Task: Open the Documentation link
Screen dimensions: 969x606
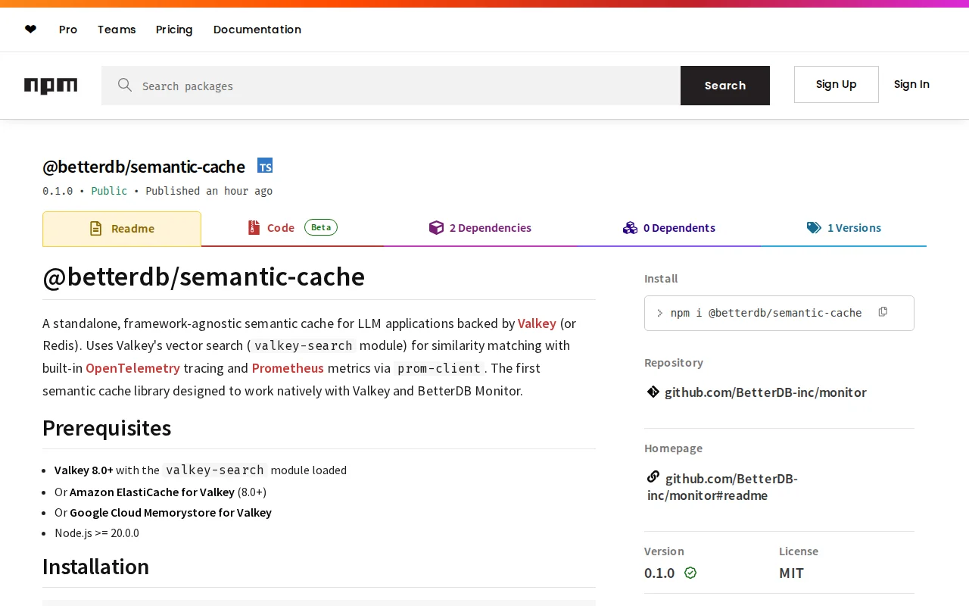Action: tap(257, 30)
